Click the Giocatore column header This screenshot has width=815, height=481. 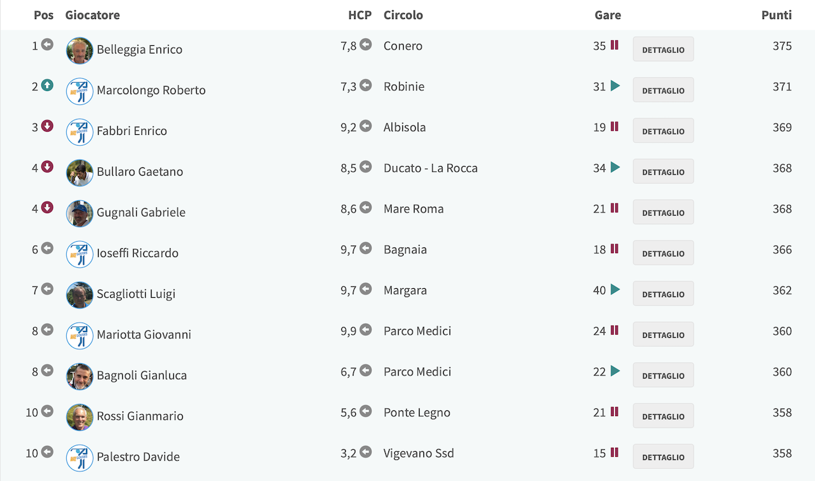pyautogui.click(x=92, y=15)
